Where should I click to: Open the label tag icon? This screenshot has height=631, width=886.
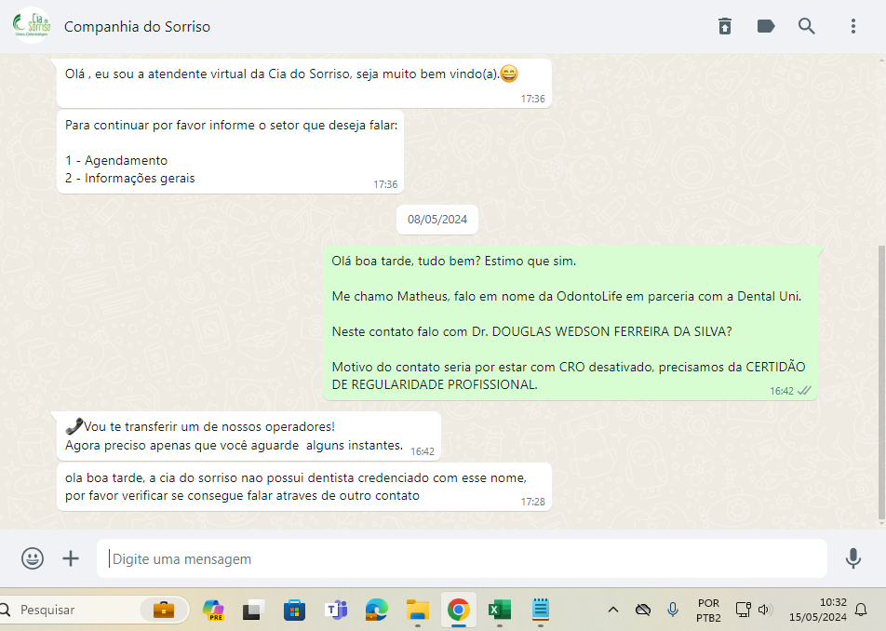pos(766,26)
